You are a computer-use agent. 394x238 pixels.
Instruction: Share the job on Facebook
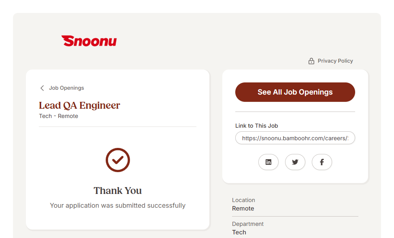[x=322, y=162]
